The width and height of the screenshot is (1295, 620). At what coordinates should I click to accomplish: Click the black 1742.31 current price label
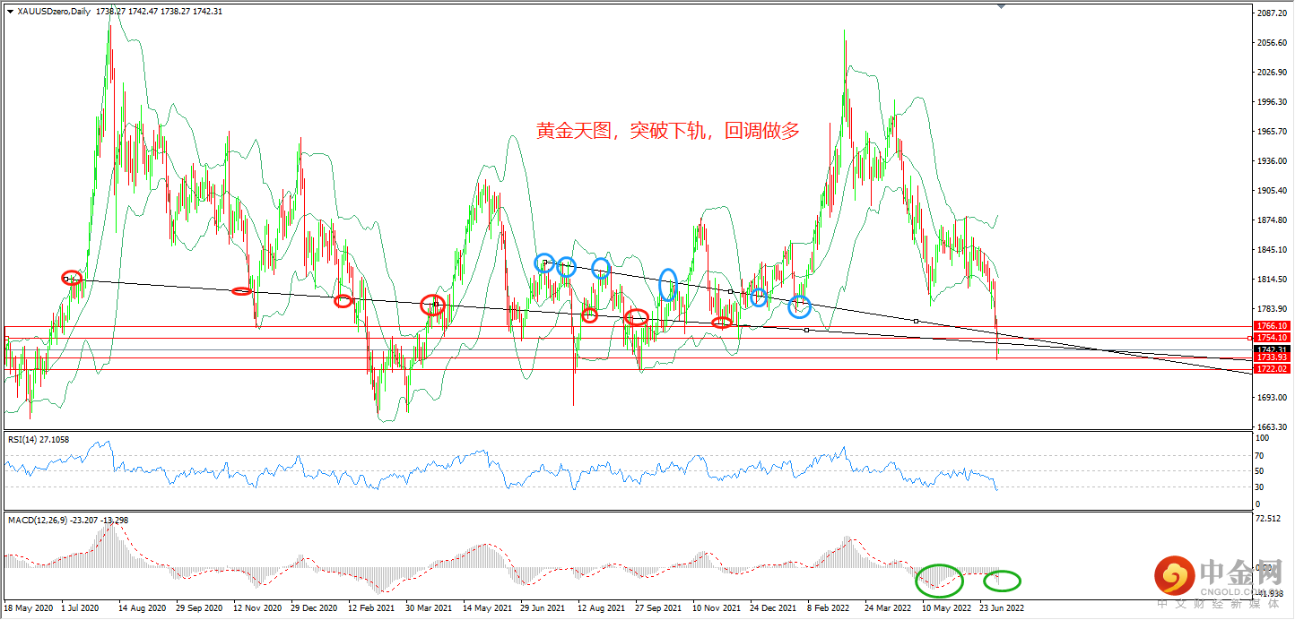pyautogui.click(x=1273, y=349)
